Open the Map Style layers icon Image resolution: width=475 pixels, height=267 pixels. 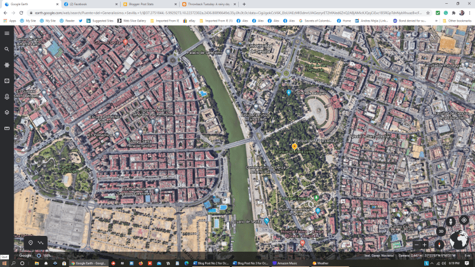click(x=6, y=112)
